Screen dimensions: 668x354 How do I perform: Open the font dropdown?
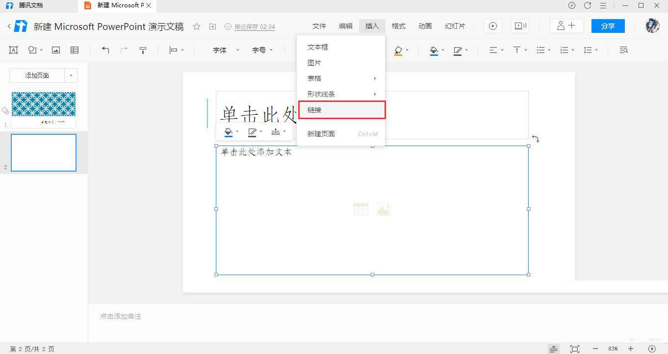pos(225,50)
